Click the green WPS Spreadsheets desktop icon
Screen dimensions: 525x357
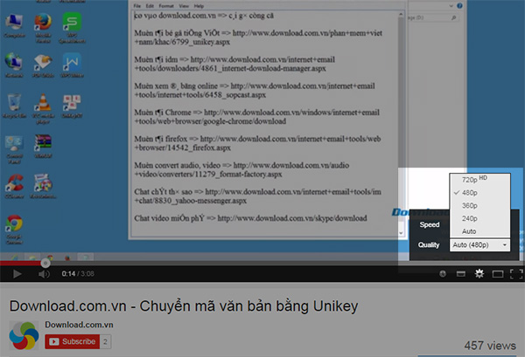72,28
